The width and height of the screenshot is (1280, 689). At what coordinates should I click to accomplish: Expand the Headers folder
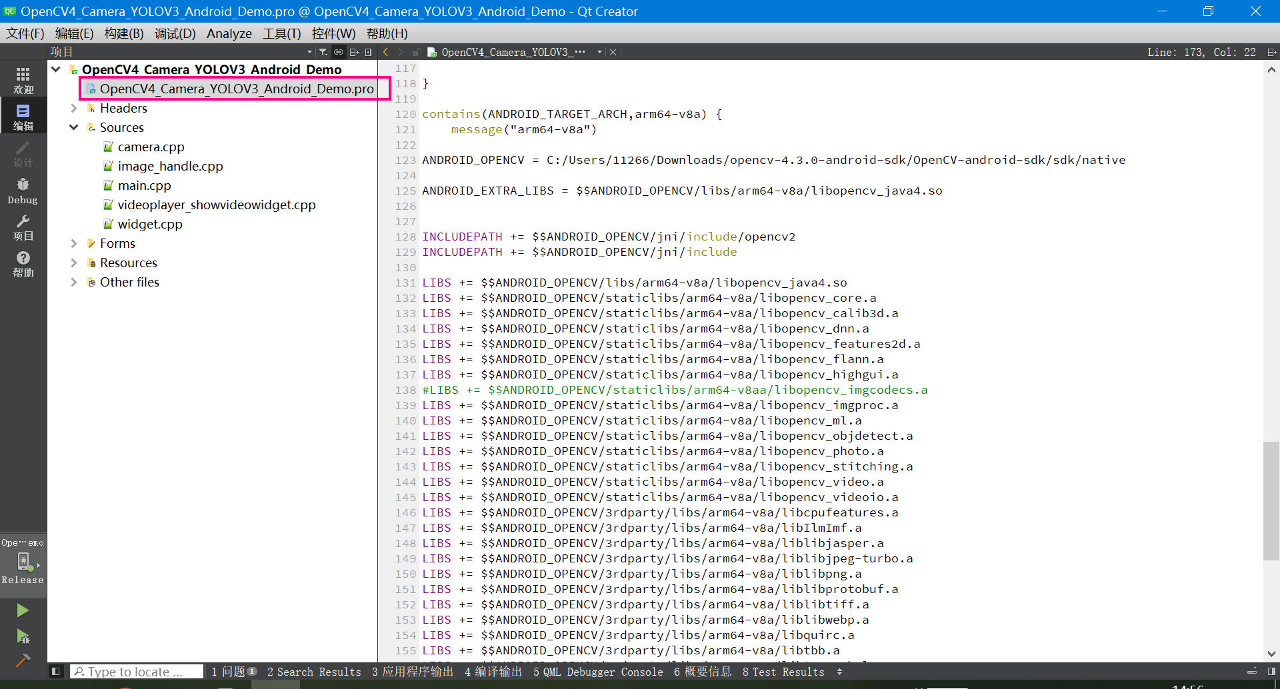(74, 109)
